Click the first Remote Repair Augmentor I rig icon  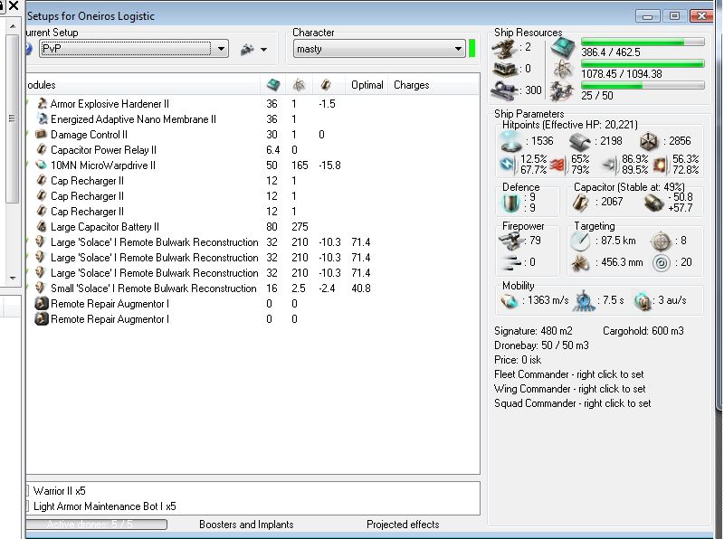pyautogui.click(x=42, y=304)
